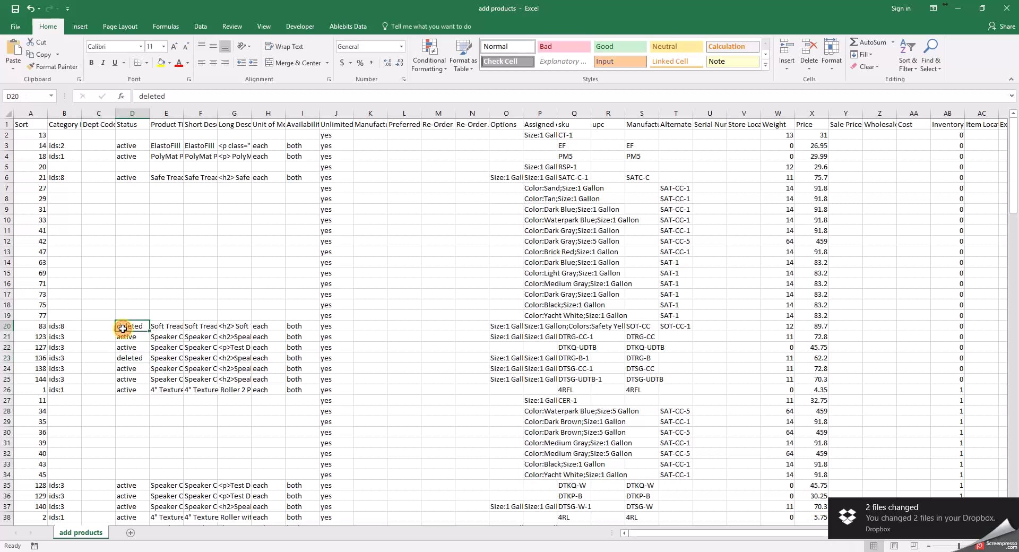Screen dimensions: 1019x552
Task: Switch to the Formulas ribbon tab
Action: click(165, 26)
